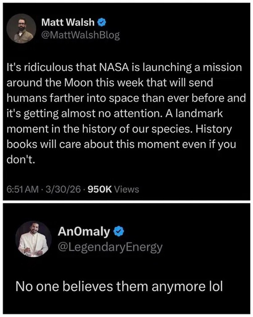The width and height of the screenshot is (253, 317).
Task: Open the @MattWalshBlog handle link
Action: [x=80, y=35]
